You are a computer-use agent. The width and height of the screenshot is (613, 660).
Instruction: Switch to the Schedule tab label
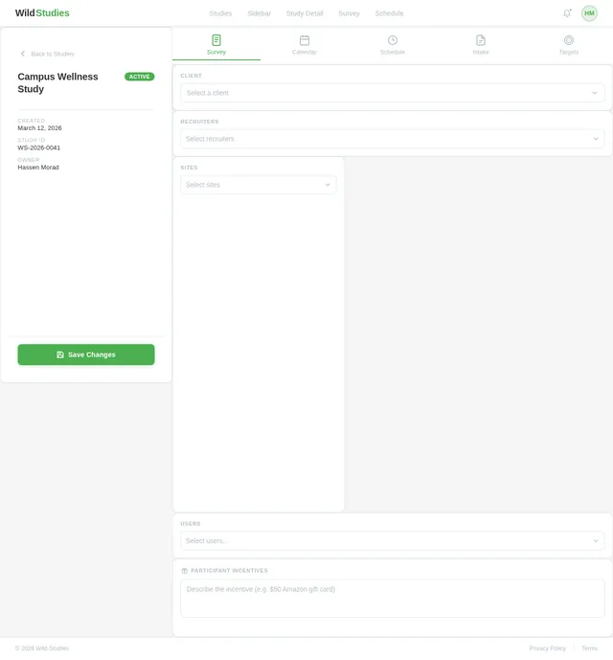point(393,52)
